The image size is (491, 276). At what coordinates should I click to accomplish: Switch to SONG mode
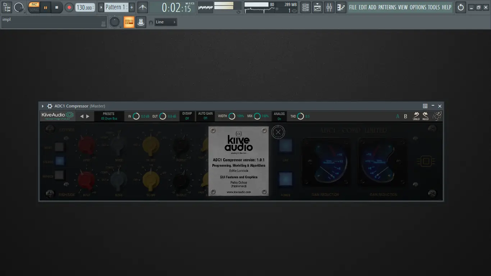coord(34,10)
